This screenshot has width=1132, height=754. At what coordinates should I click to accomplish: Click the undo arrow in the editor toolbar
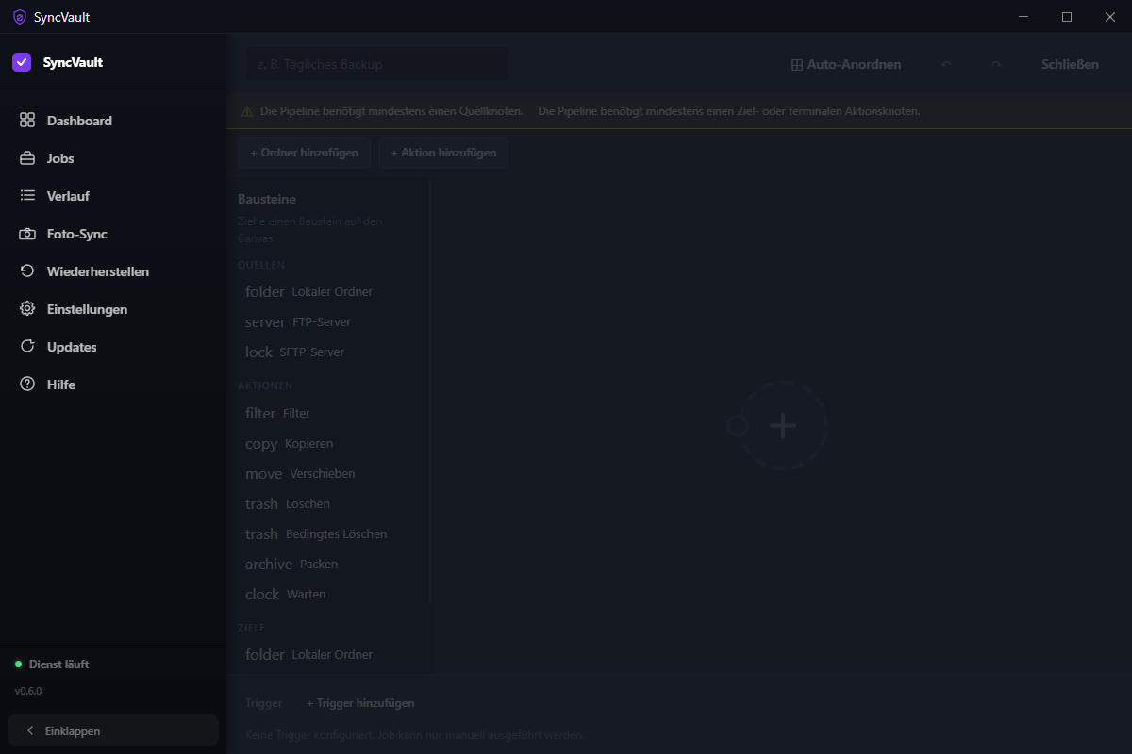tap(946, 65)
